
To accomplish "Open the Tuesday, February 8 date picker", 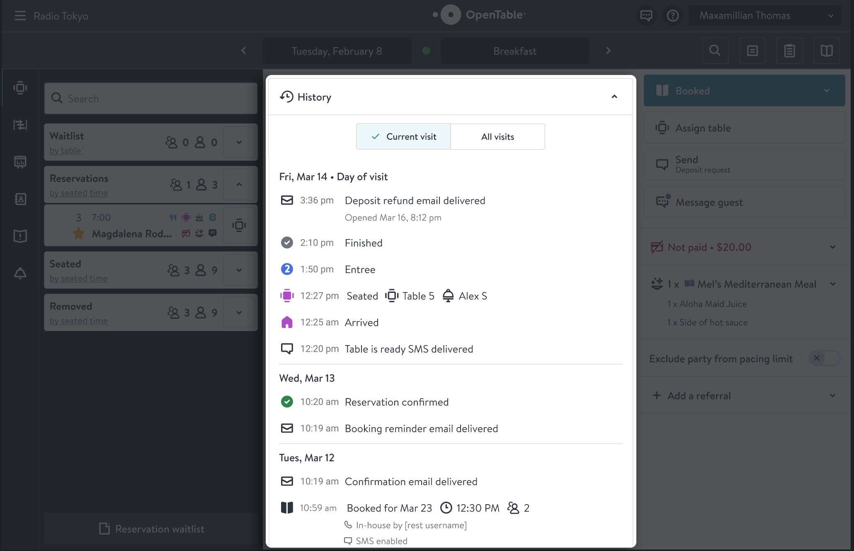I will [x=337, y=51].
